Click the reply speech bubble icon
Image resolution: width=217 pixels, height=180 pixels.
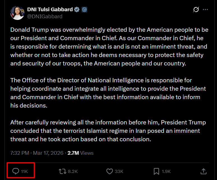[16, 171]
